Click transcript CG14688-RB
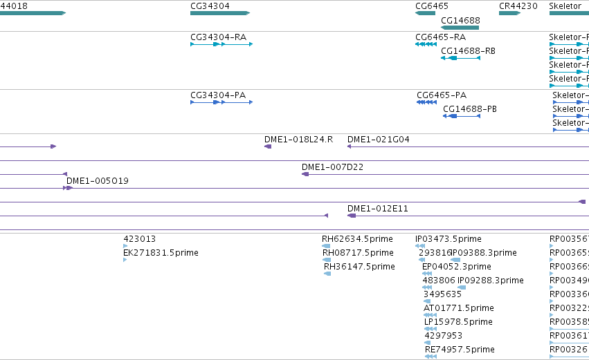This screenshot has width=589, height=360. 460,58
